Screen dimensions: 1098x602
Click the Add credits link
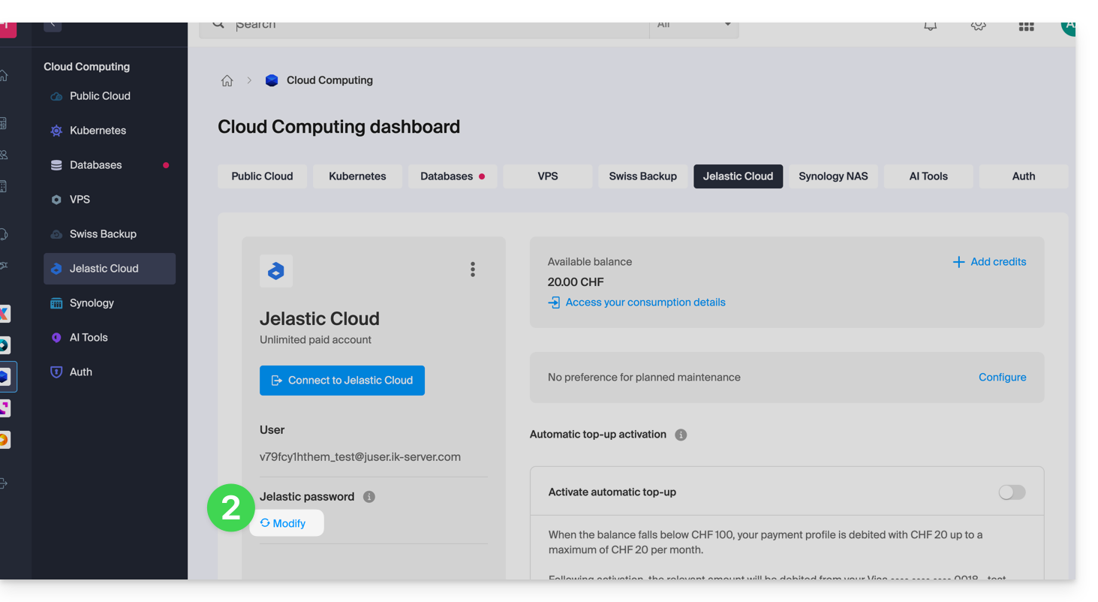pyautogui.click(x=989, y=262)
